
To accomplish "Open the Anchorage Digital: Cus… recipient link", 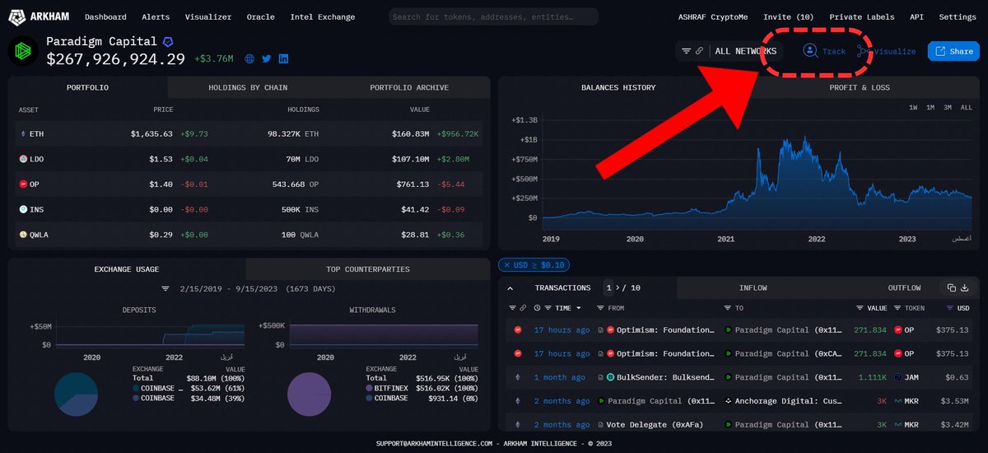I will tap(790, 401).
